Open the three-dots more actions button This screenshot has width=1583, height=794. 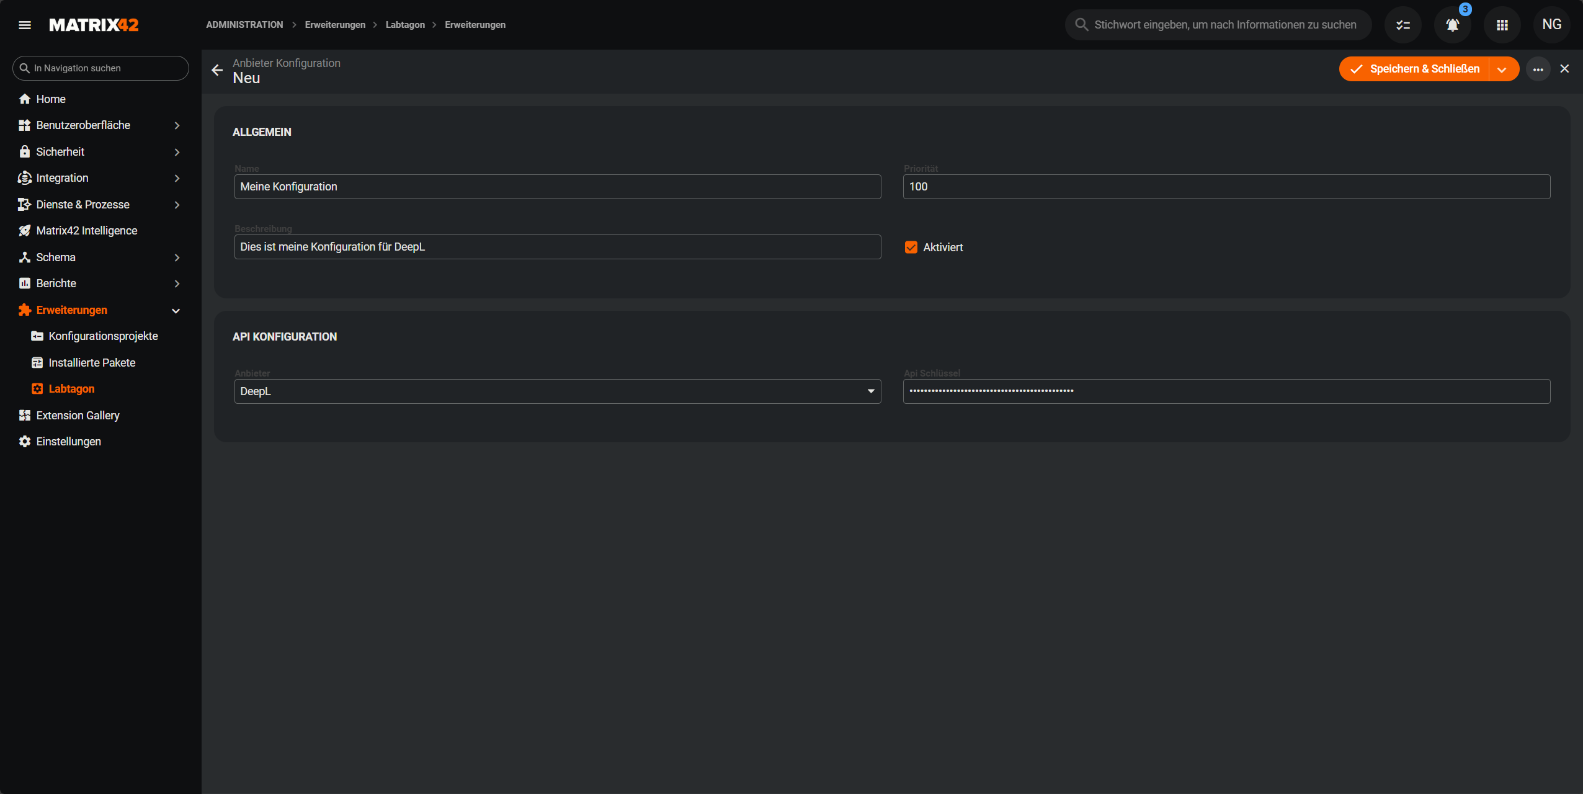1538,69
